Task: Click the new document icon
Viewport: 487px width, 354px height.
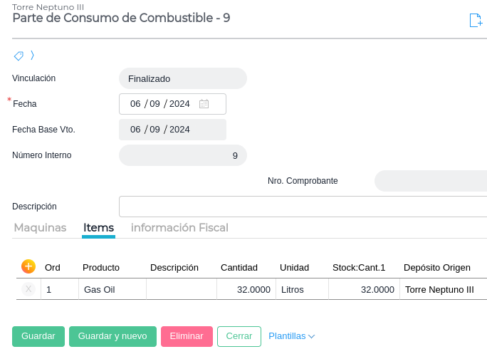Action: (x=476, y=20)
